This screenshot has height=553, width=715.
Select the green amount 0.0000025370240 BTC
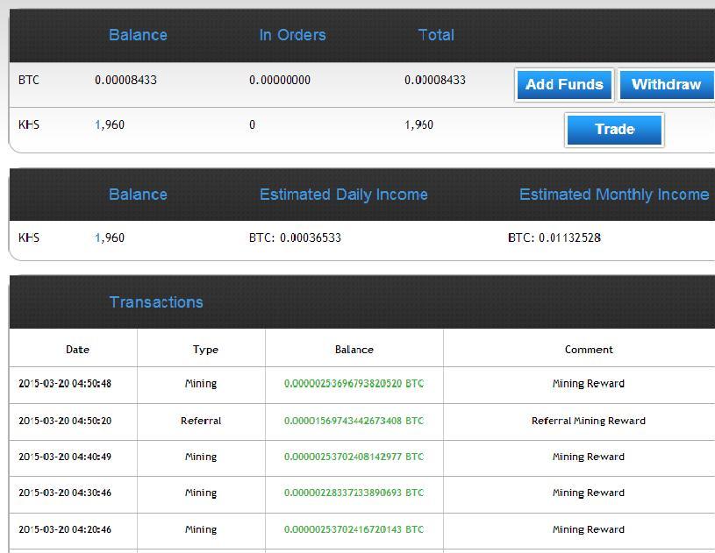point(354,457)
